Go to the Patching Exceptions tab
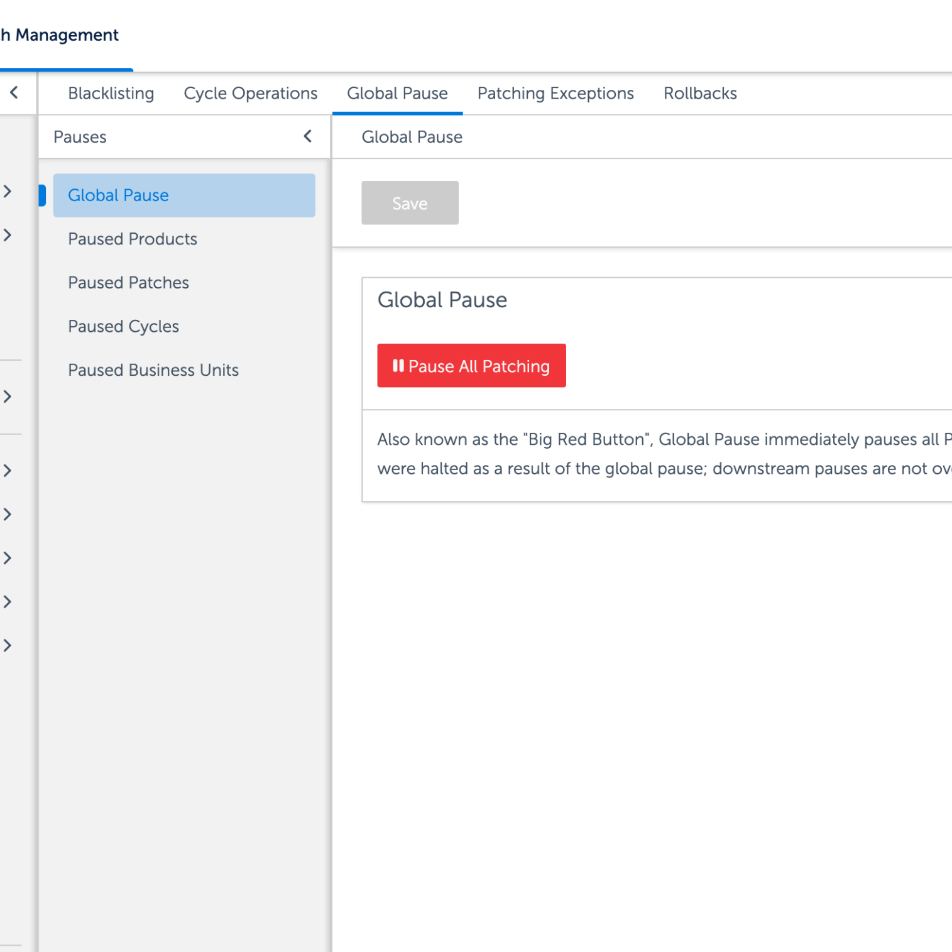 [555, 94]
